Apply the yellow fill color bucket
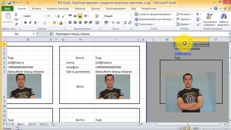This screenshot has height=130, width=231. click(54, 22)
